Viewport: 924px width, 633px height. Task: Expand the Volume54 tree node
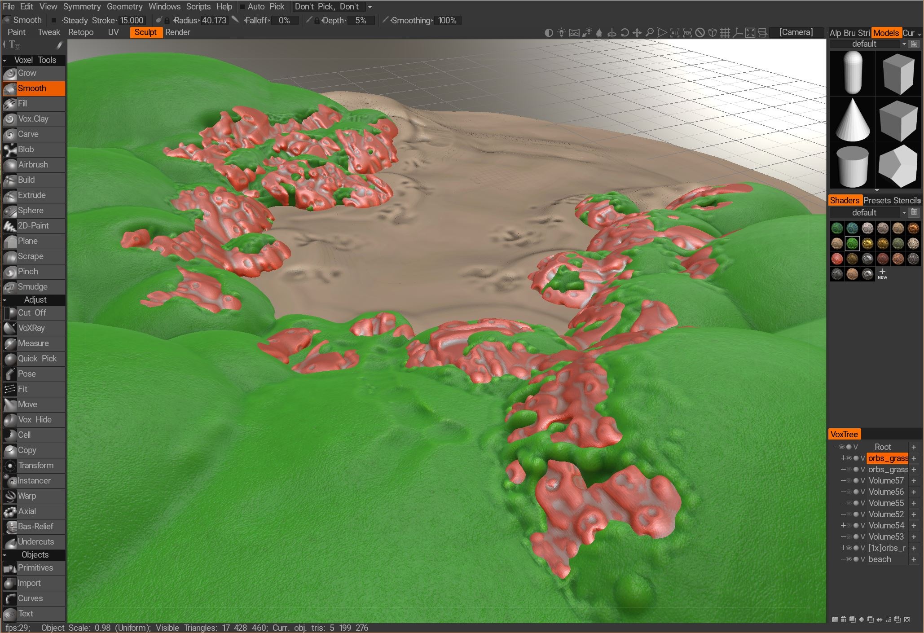tap(843, 526)
